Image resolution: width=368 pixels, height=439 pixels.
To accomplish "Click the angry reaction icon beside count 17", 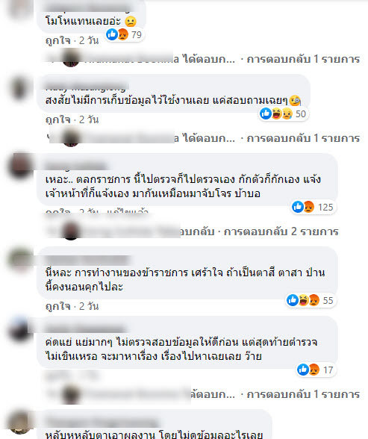I will pyautogui.click(x=314, y=370).
